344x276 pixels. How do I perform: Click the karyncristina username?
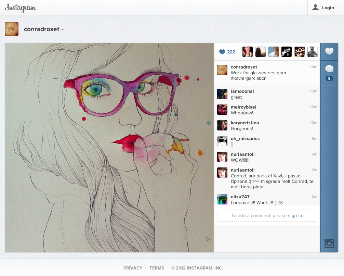point(245,123)
